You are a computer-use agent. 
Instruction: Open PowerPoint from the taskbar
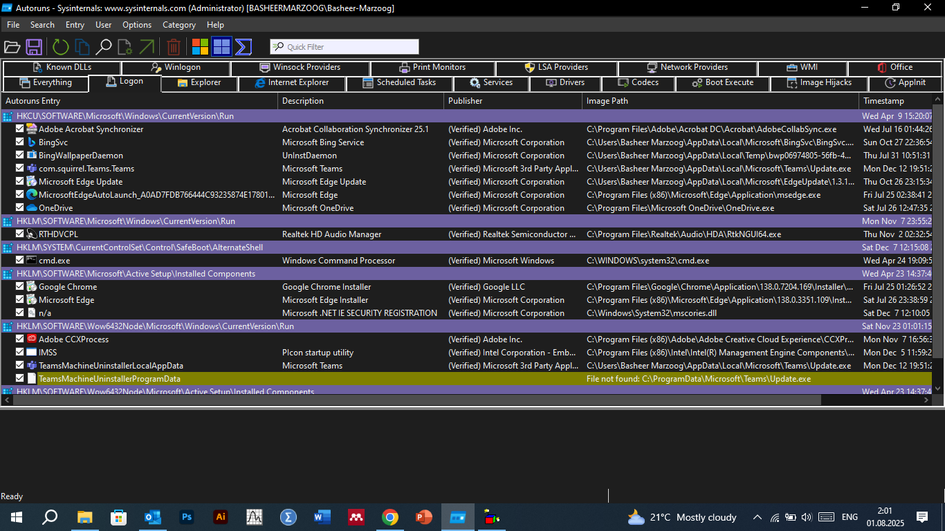tap(424, 517)
